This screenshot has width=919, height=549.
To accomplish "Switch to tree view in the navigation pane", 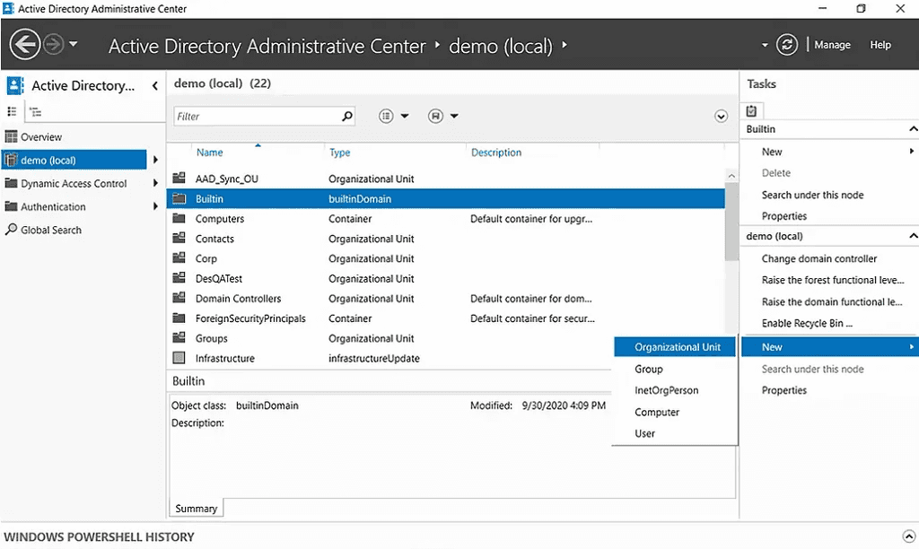I will pyautogui.click(x=36, y=111).
